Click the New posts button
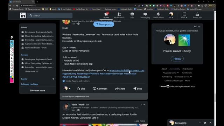This screenshot has height=126, width=224. click(104, 24)
